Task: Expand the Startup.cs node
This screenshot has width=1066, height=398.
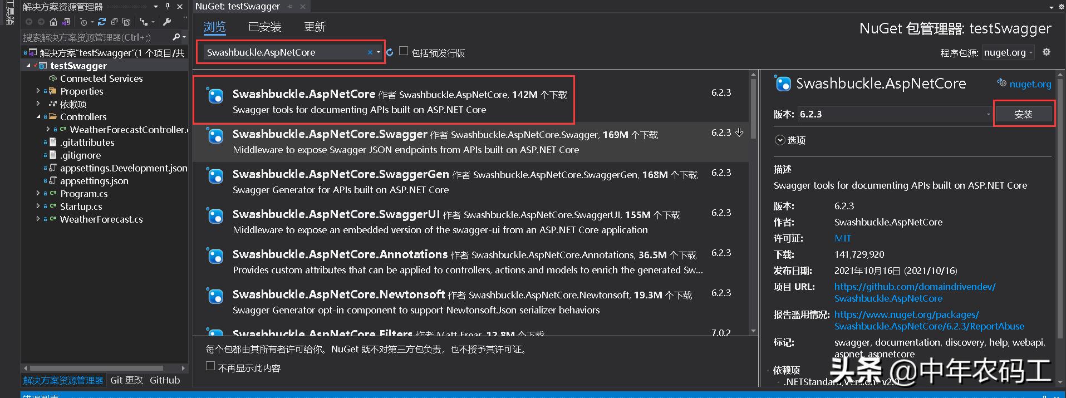Action: coord(38,206)
